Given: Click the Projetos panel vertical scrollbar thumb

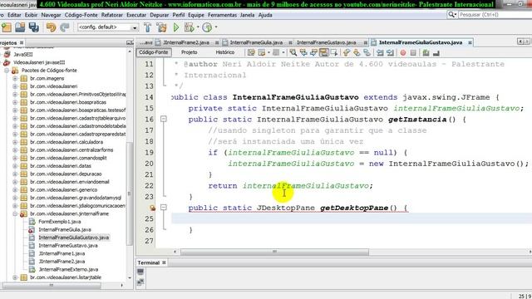Looking at the screenshot, I should (x=130, y=194).
